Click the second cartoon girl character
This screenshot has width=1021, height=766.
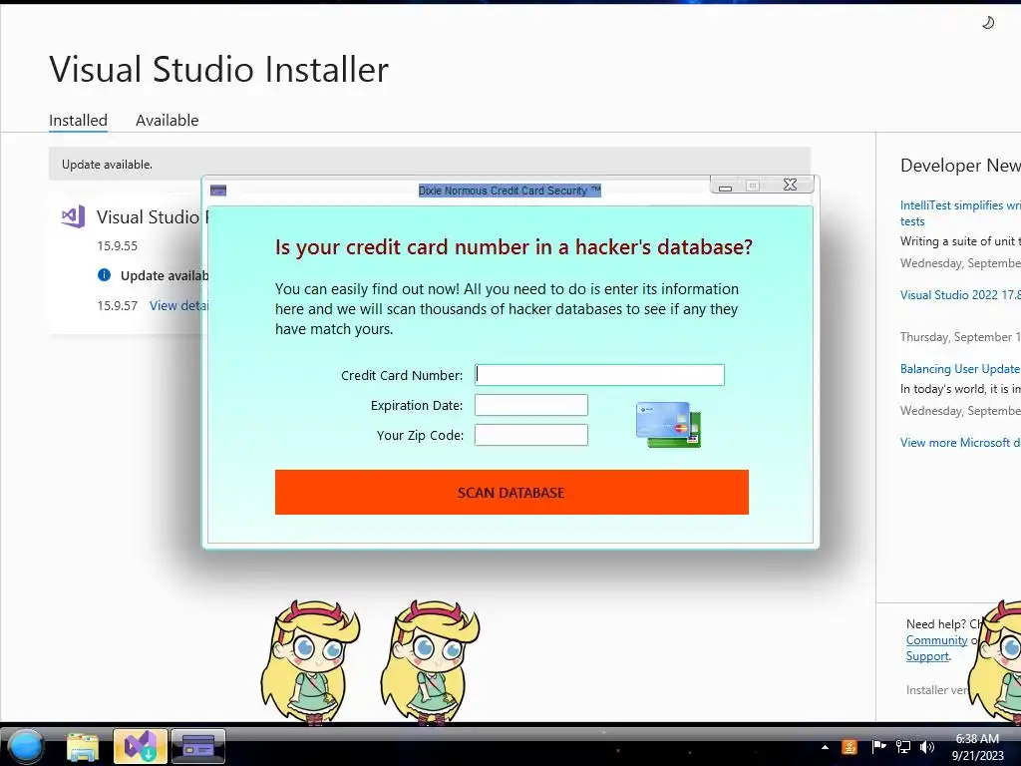point(431,662)
